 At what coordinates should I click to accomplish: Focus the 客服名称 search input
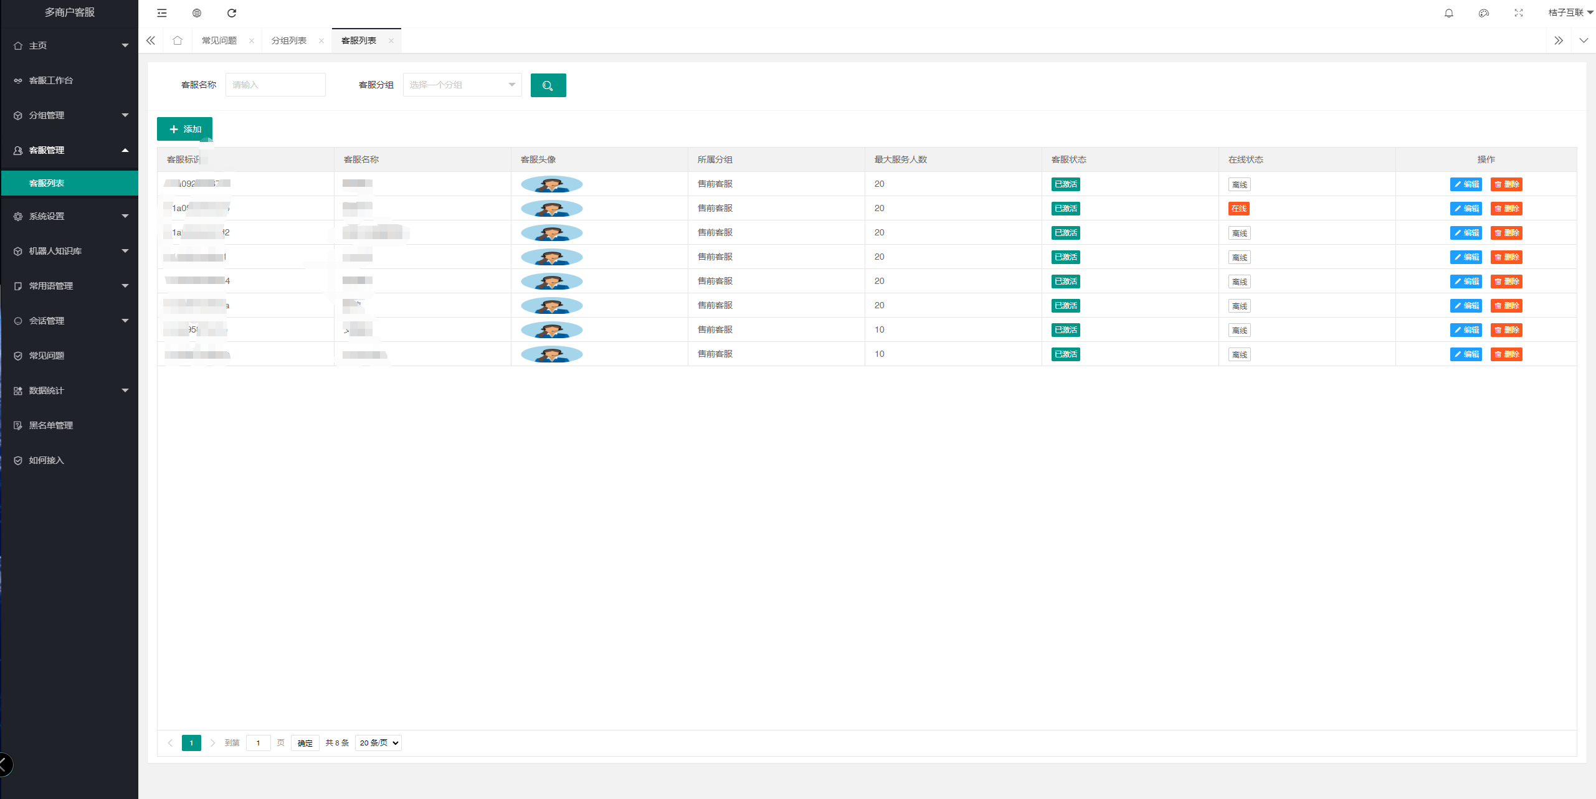click(275, 85)
